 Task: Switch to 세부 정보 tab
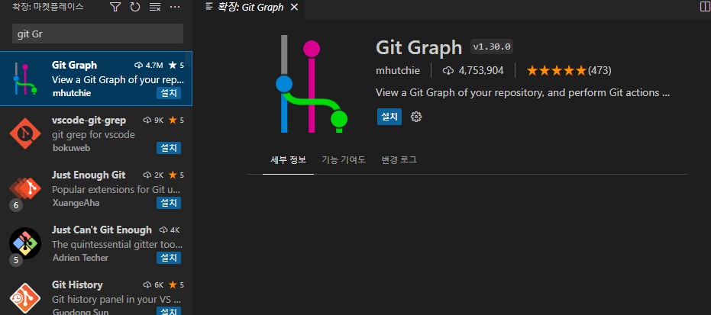pos(288,159)
